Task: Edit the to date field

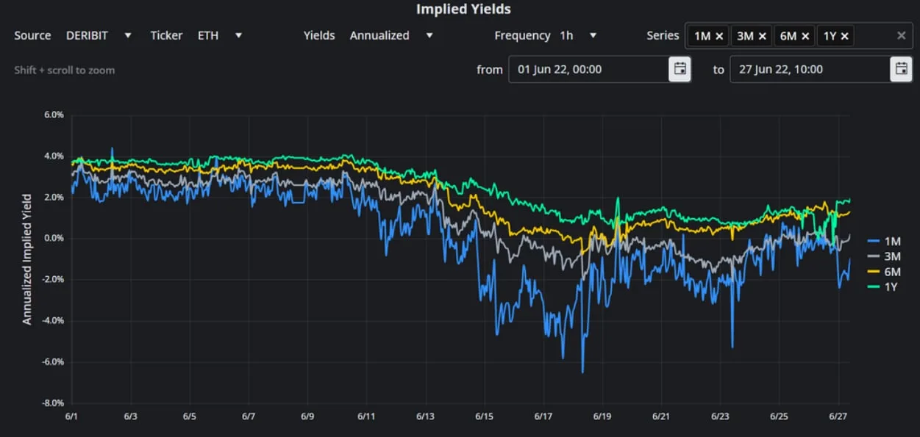Action: [x=810, y=69]
